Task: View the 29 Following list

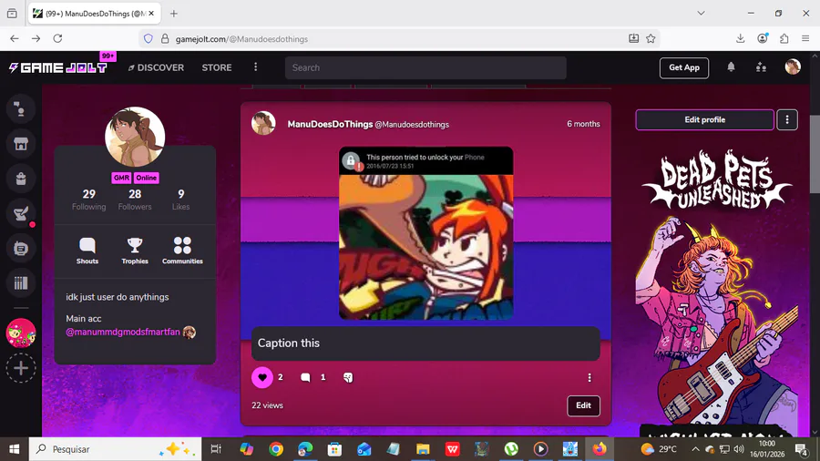Action: 89,200
